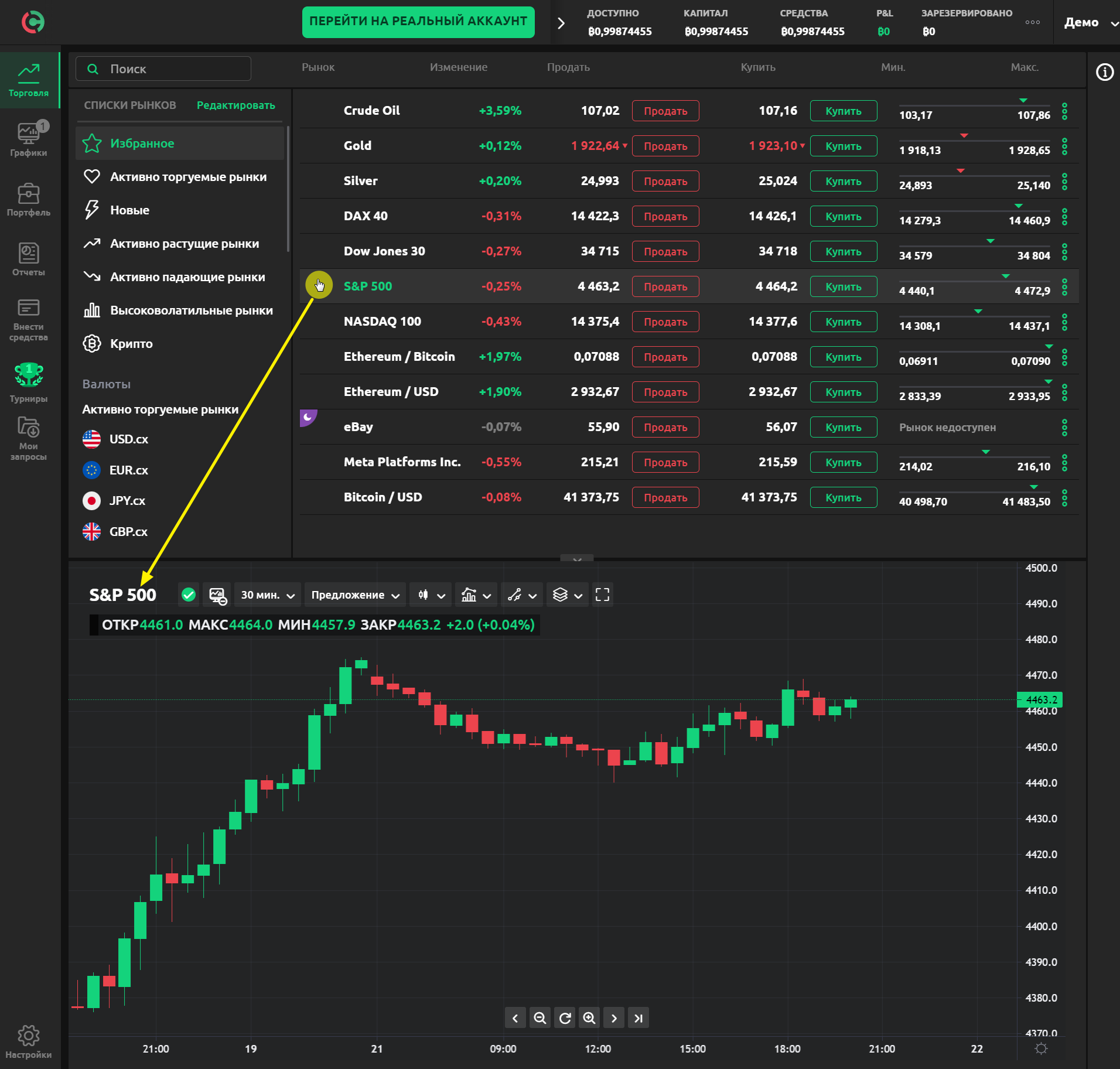Click the market lists panel scrollbar
This screenshot has width=1120, height=1069.
[288, 189]
